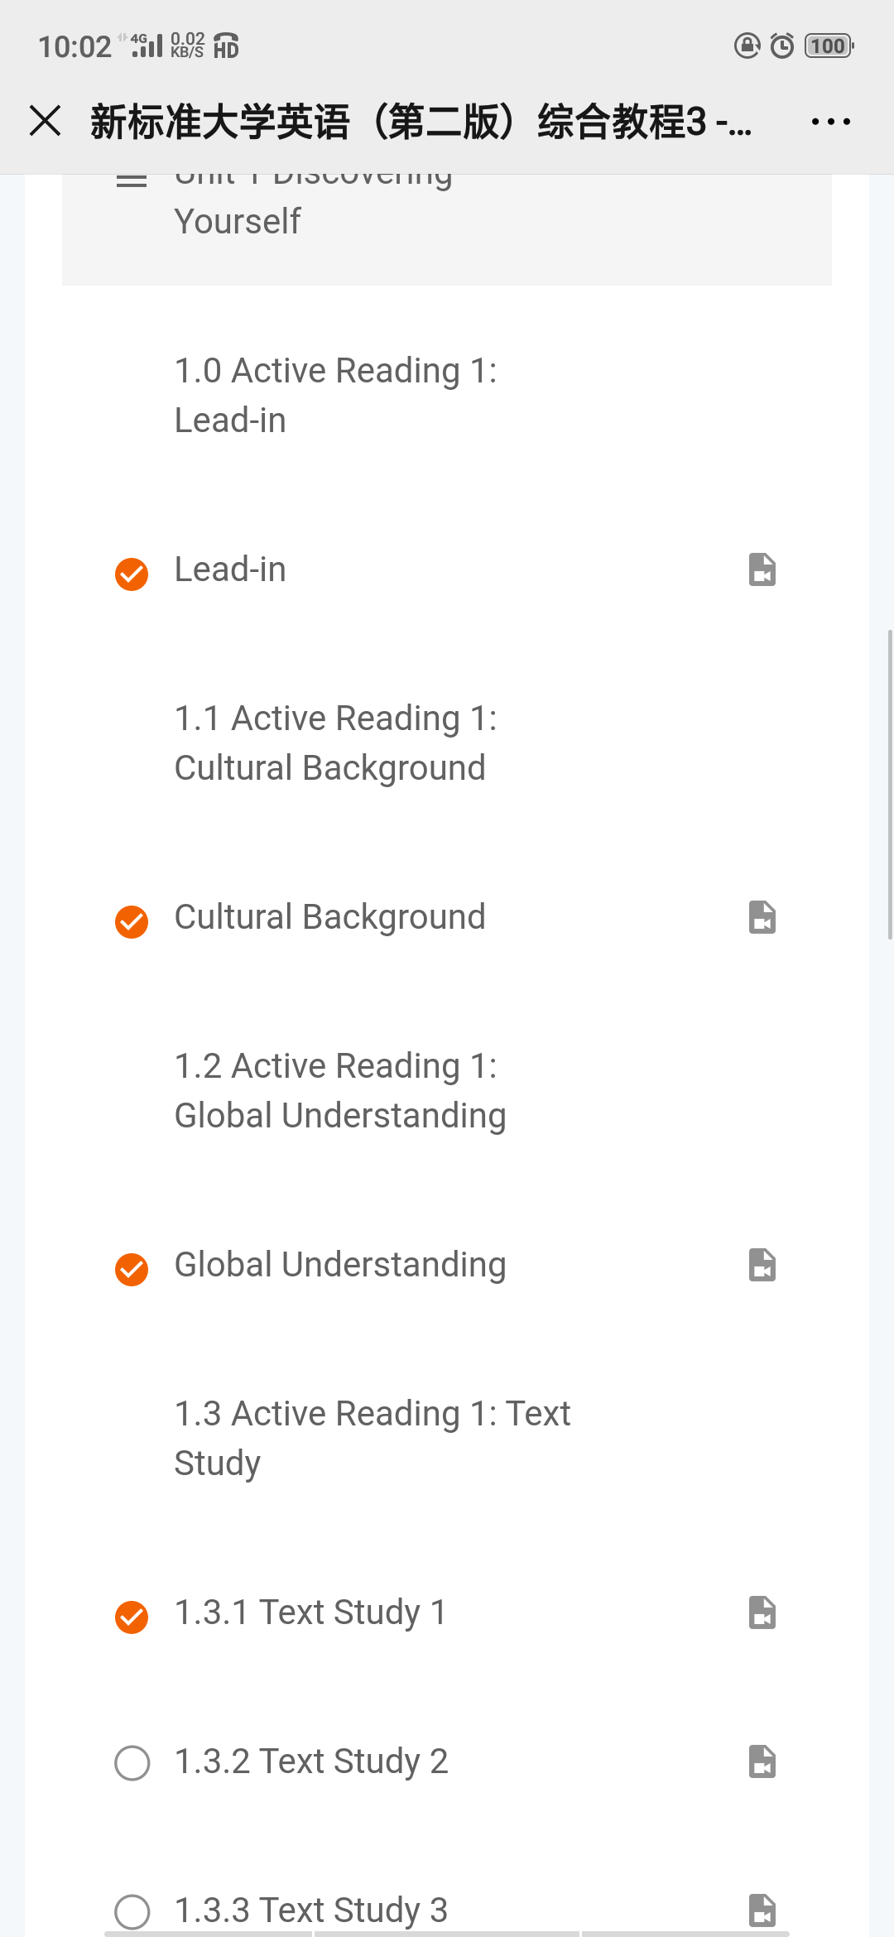894x1937 pixels.
Task: Select empty circle for 1.3.3 Text Study 3
Action: click(132, 1911)
